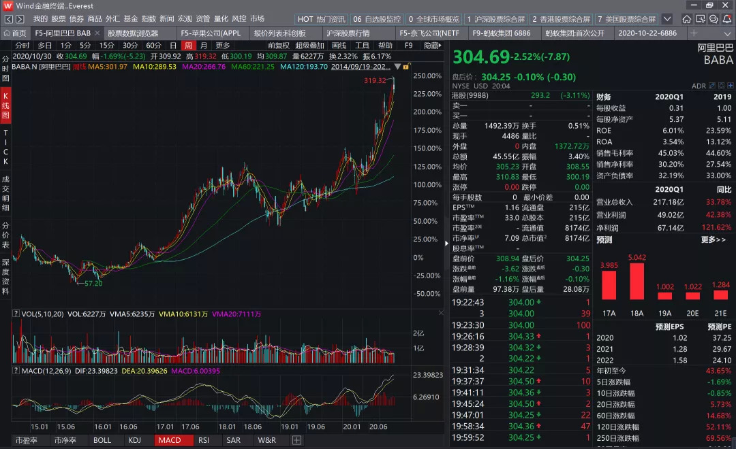Screen dimensions: 736x449
Task: Select the 月 monthly period
Action: pyautogui.click(x=204, y=46)
